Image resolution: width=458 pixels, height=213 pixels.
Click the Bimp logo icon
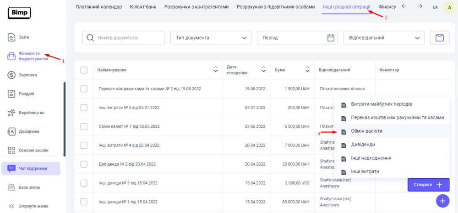[19, 13]
